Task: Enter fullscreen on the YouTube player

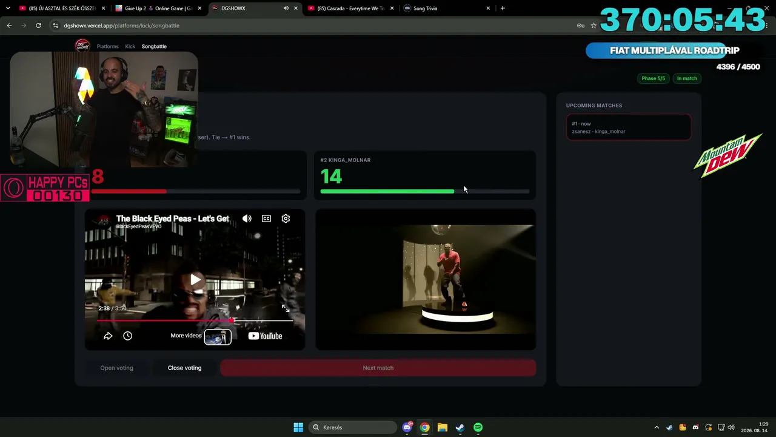Action: click(286, 308)
